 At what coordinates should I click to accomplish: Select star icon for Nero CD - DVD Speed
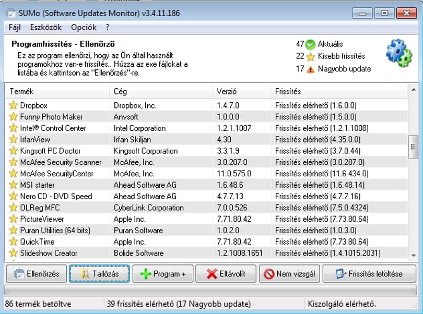pos(13,196)
